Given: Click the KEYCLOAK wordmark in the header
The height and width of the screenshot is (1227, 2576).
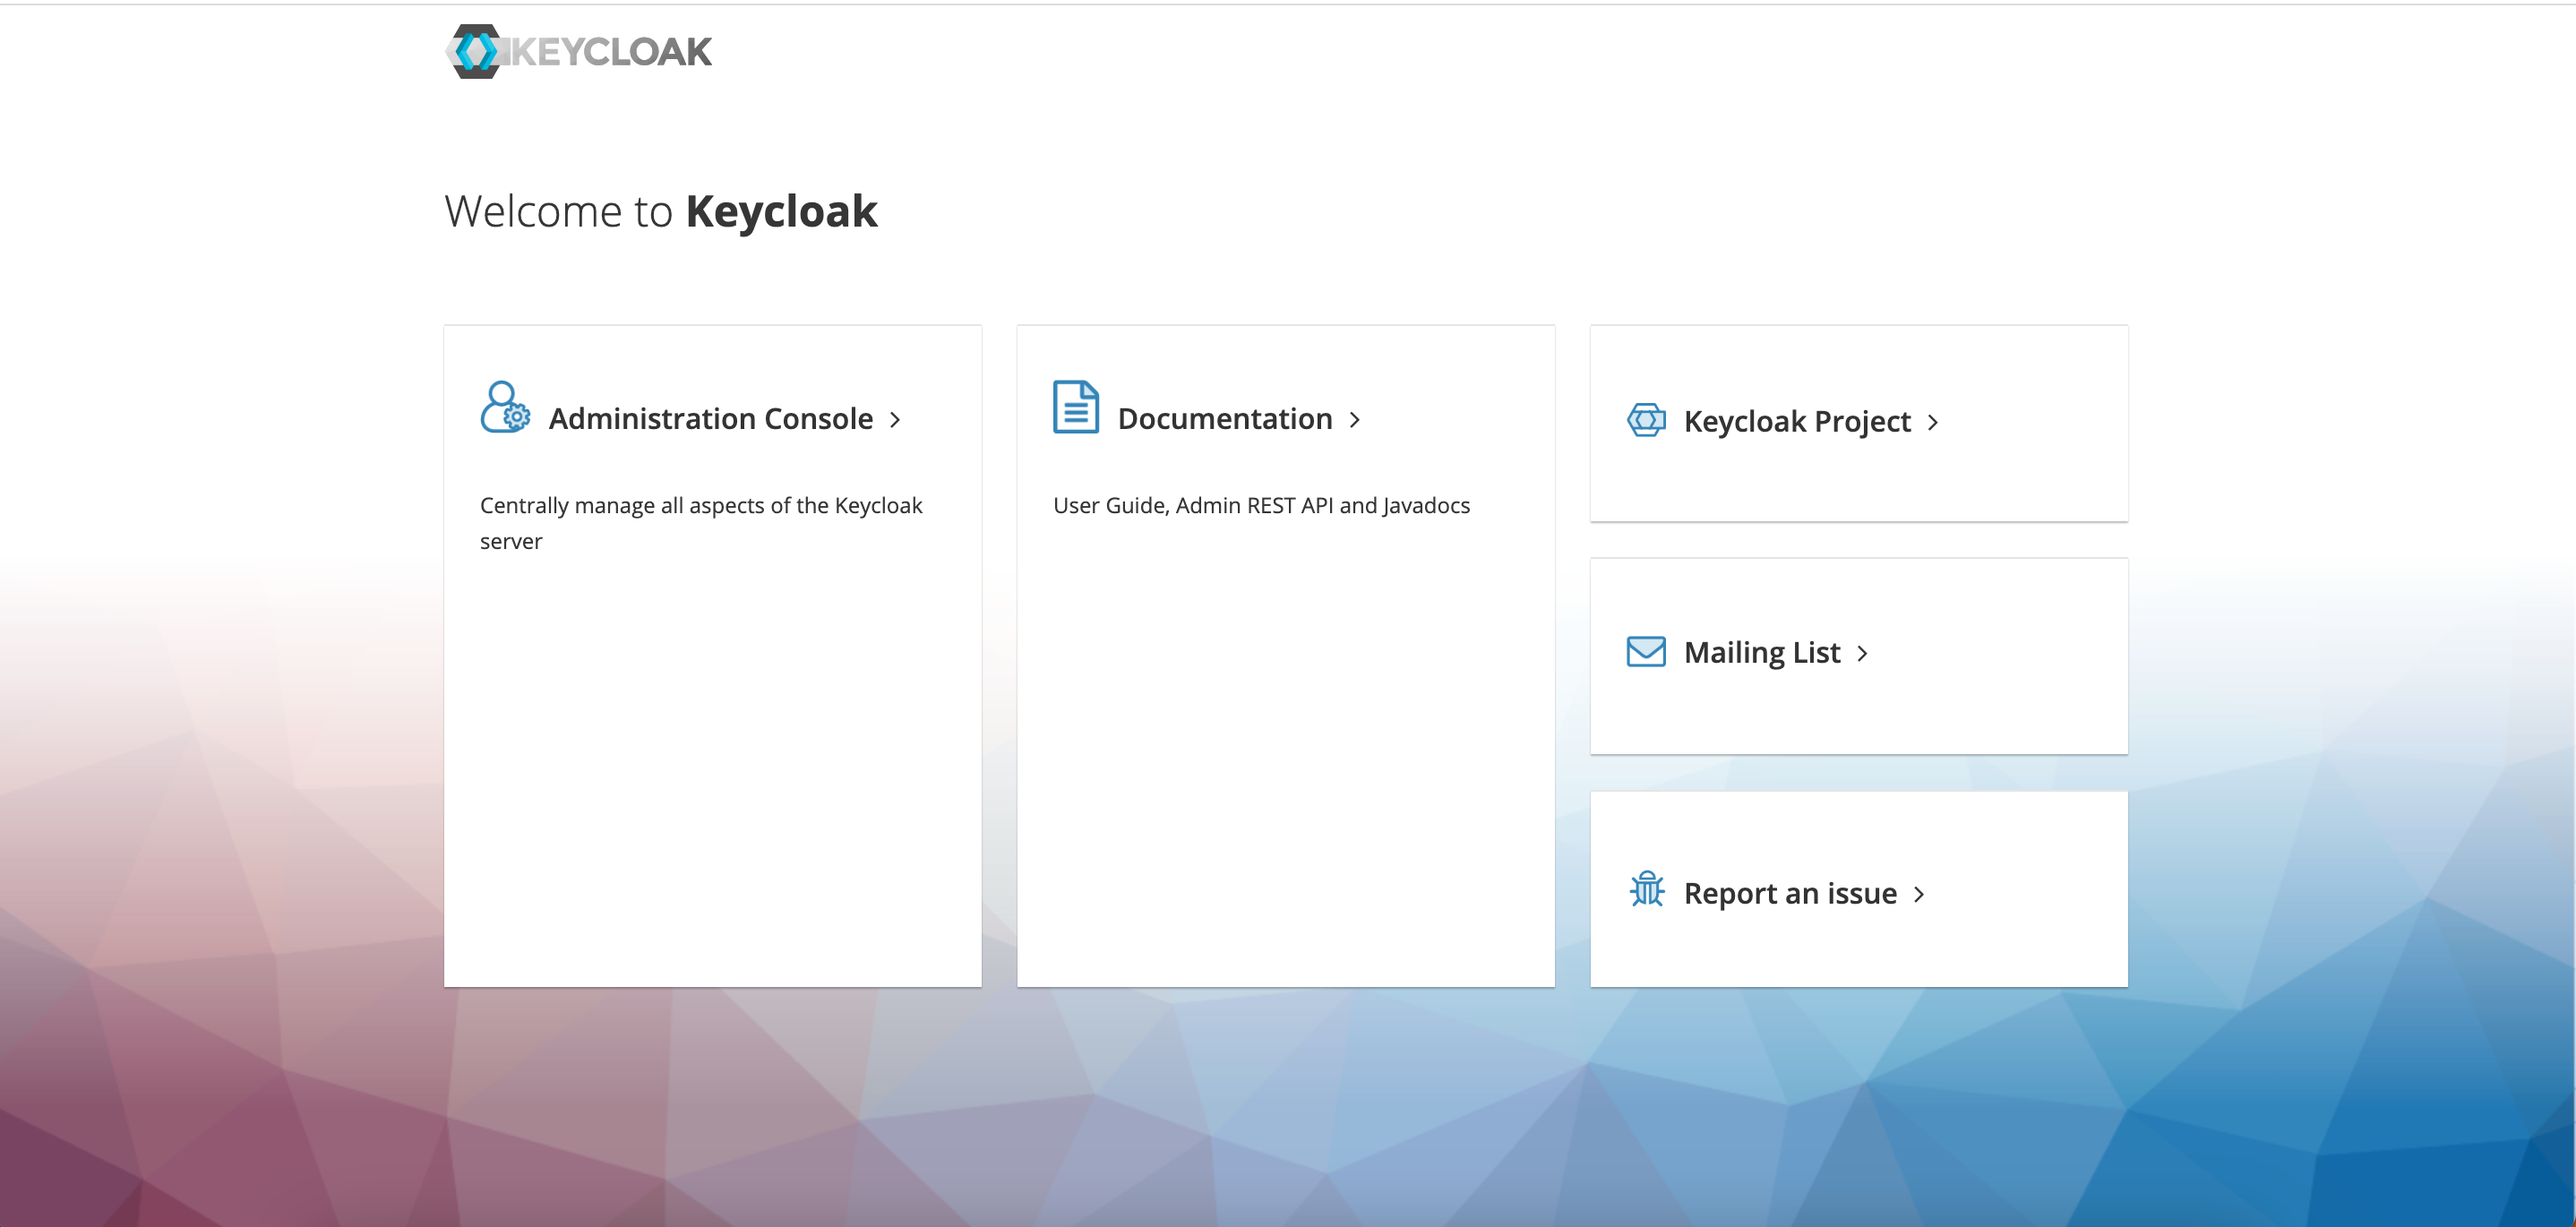Looking at the screenshot, I should point(610,50).
